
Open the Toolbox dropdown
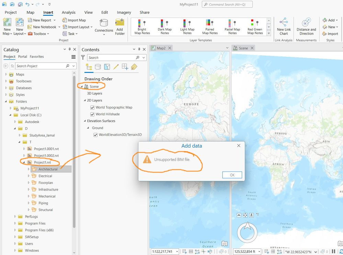[x=48, y=34]
